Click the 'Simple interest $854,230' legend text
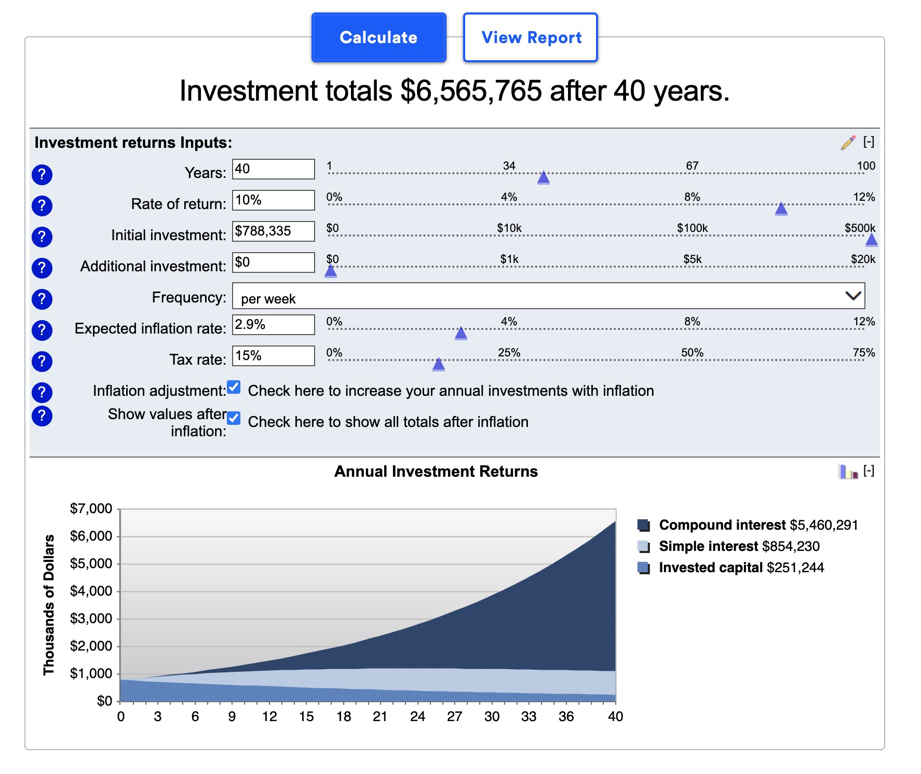The width and height of the screenshot is (921, 774). 739,546
